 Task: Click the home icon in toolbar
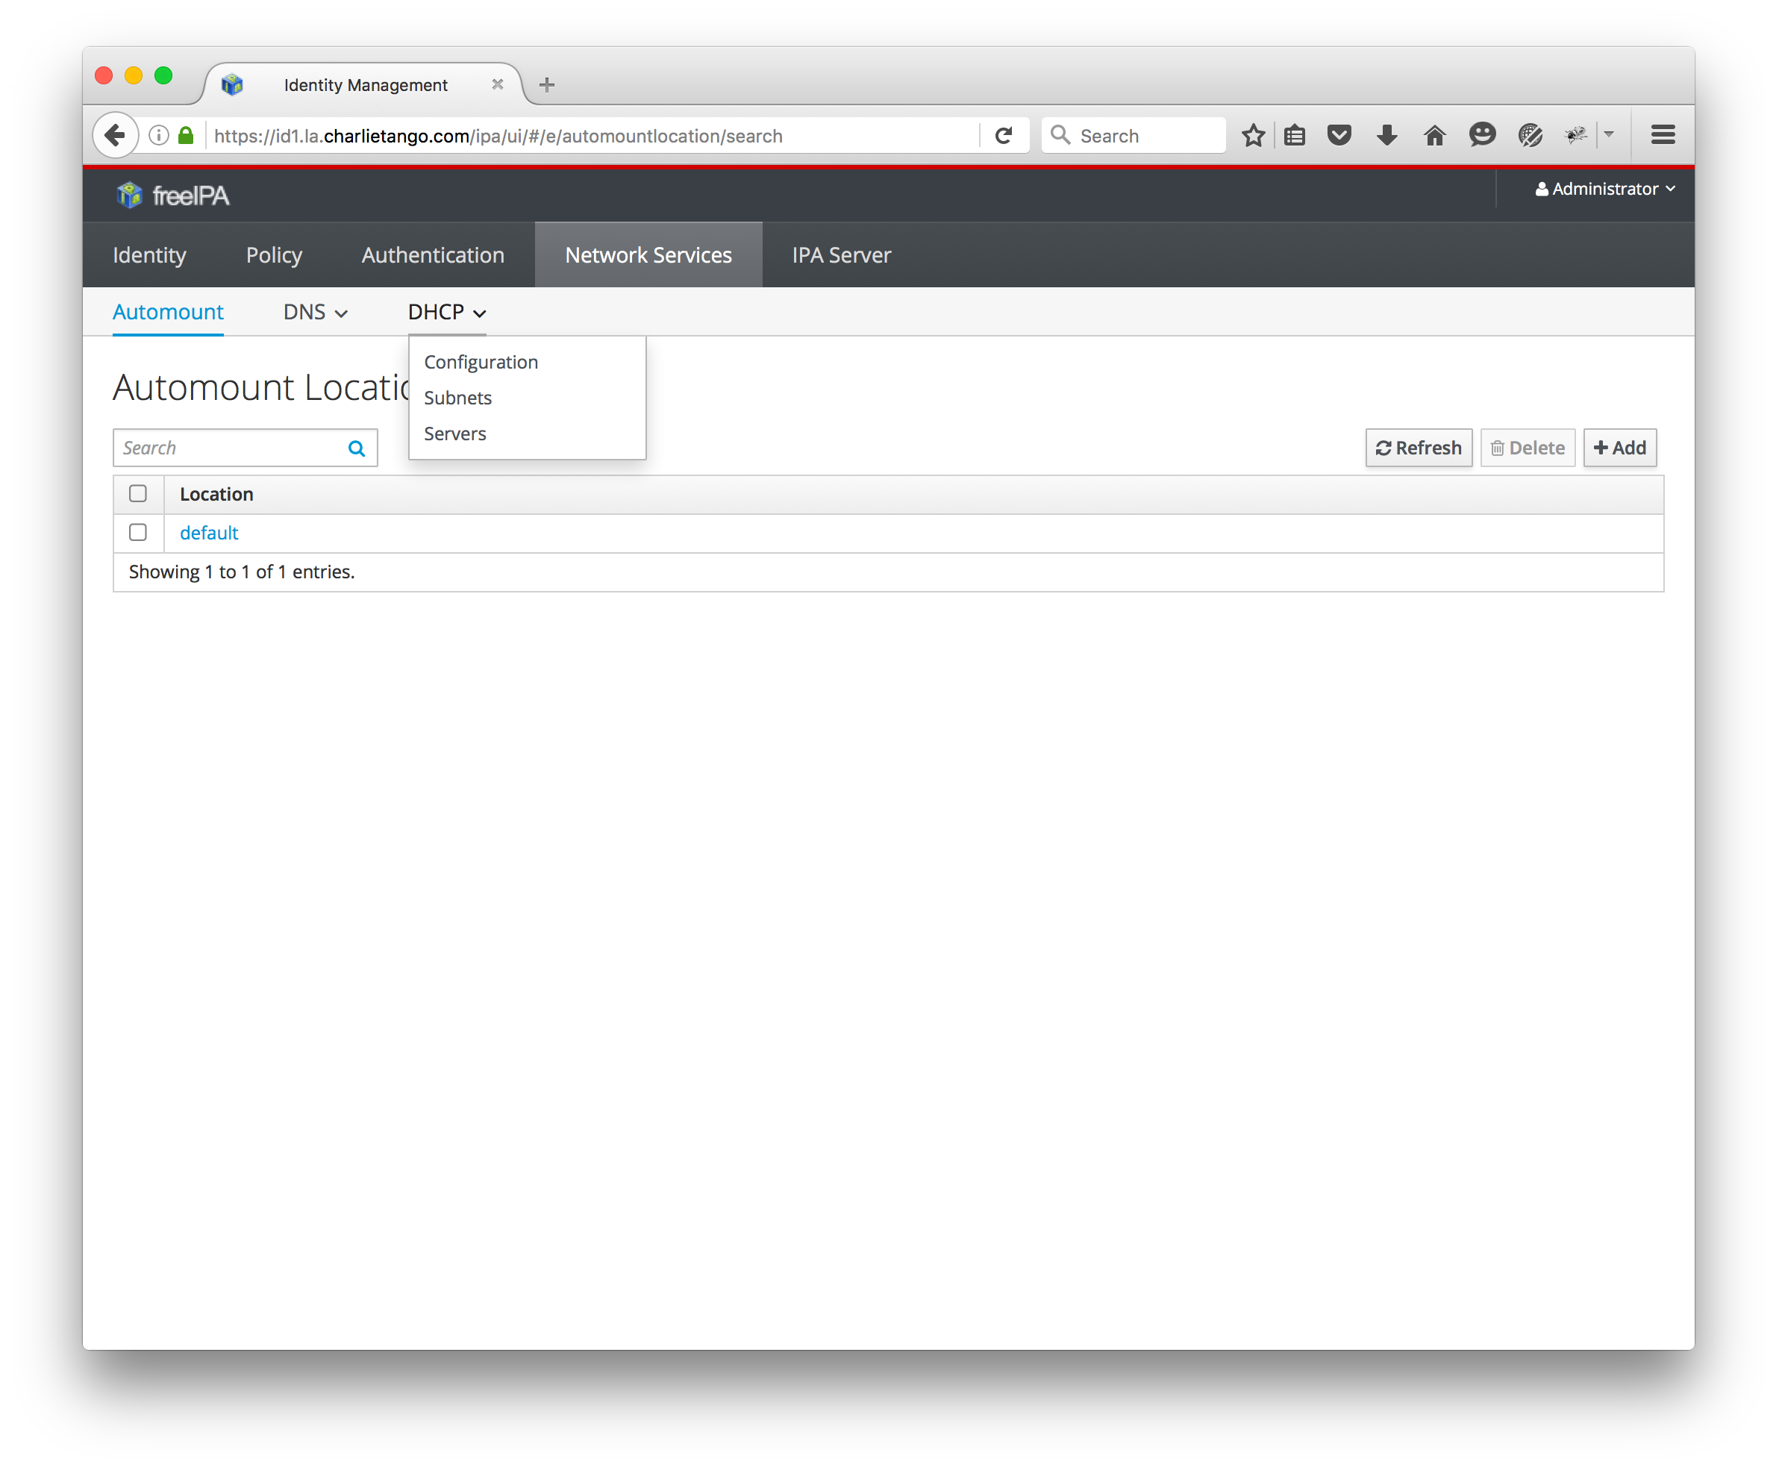click(1433, 136)
